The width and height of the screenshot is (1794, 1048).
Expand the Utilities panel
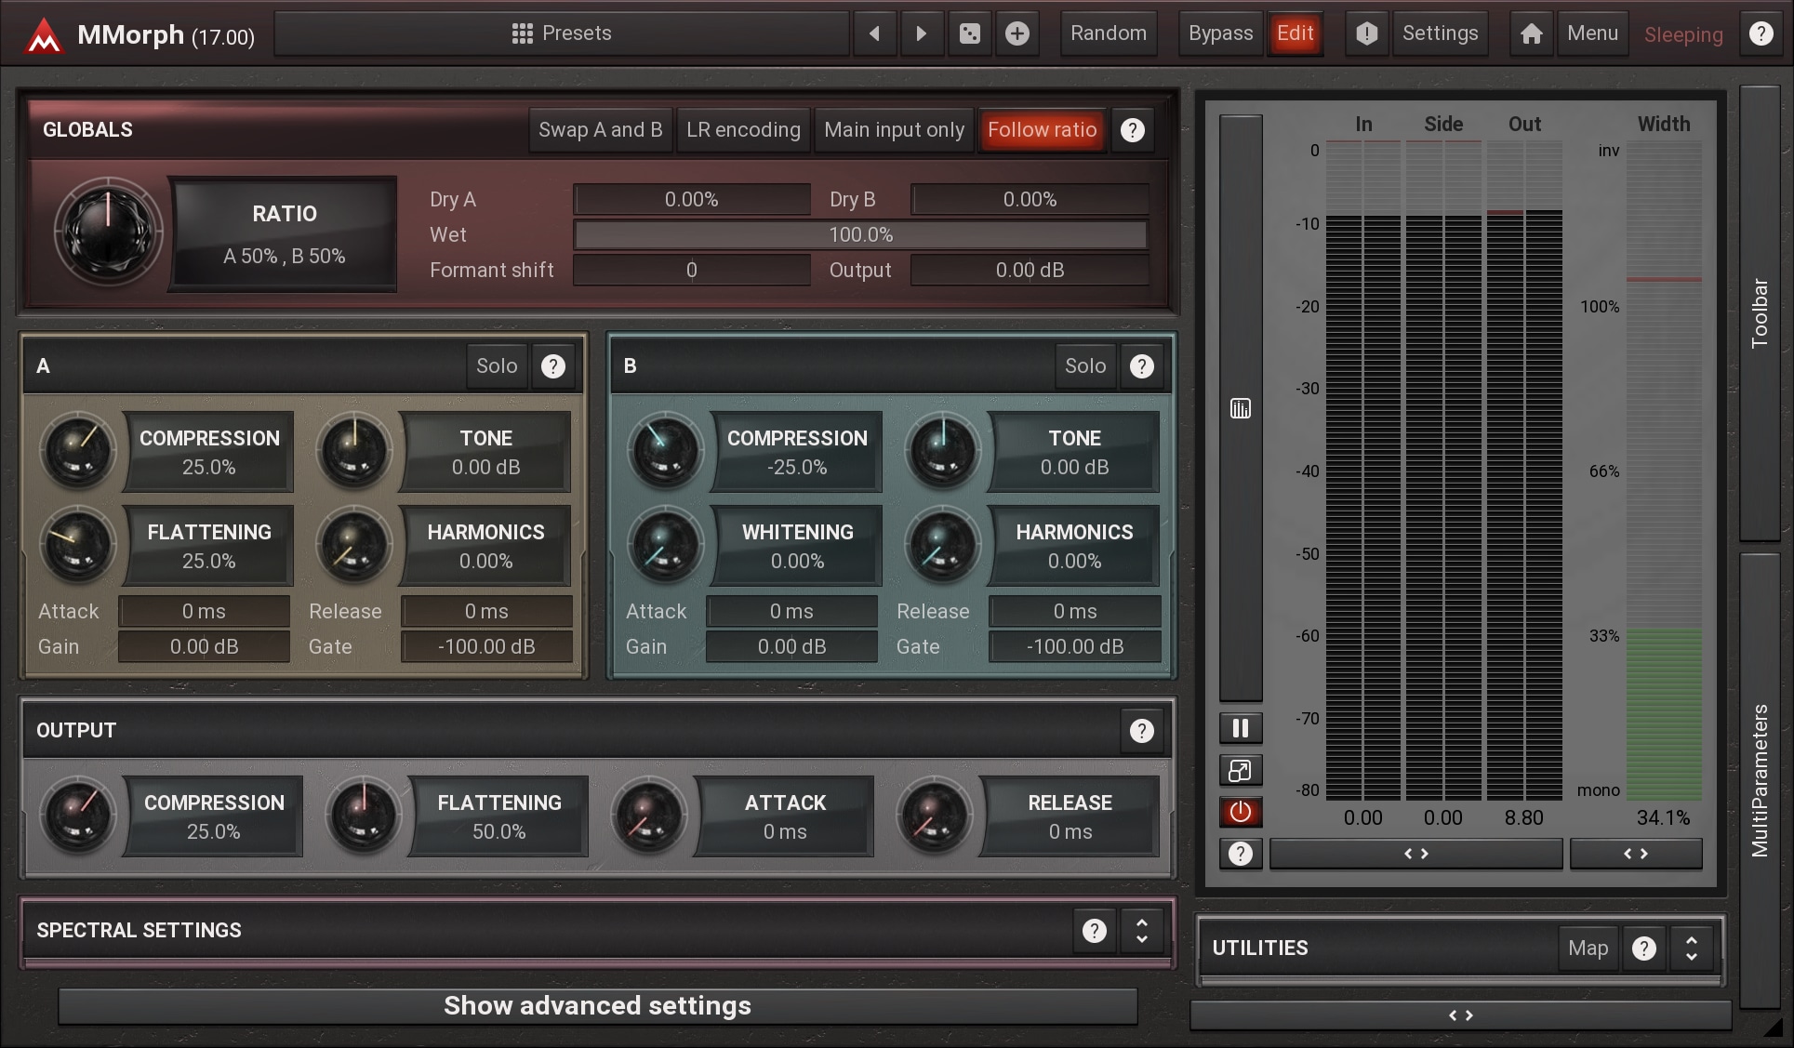(1691, 948)
